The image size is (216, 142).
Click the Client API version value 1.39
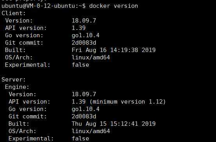79,28
